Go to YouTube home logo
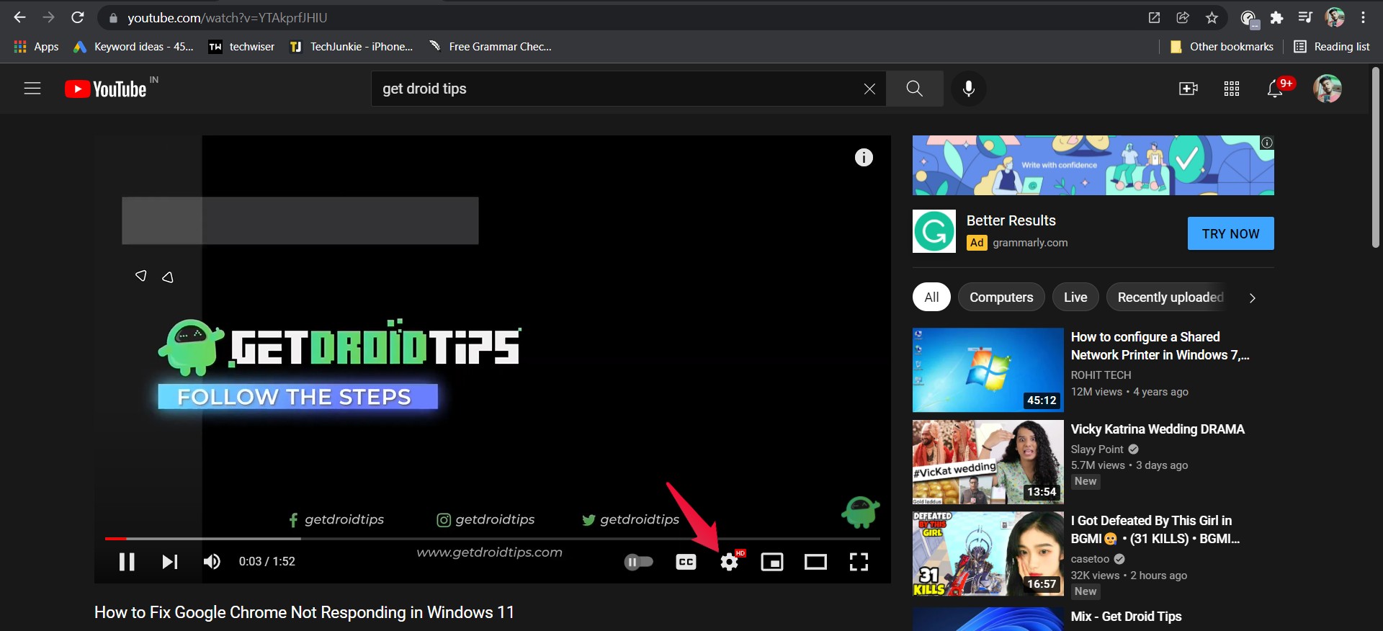 point(106,89)
